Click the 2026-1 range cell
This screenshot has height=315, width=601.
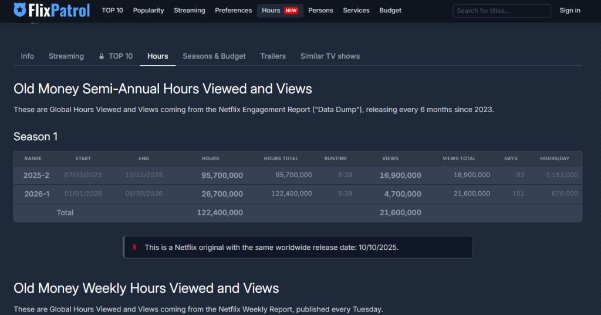coord(37,194)
